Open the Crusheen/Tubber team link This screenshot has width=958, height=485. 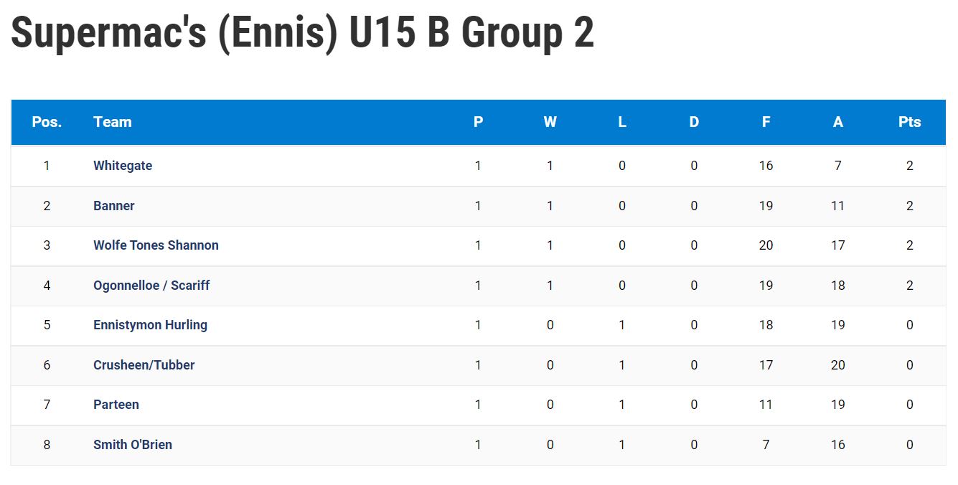tap(144, 365)
